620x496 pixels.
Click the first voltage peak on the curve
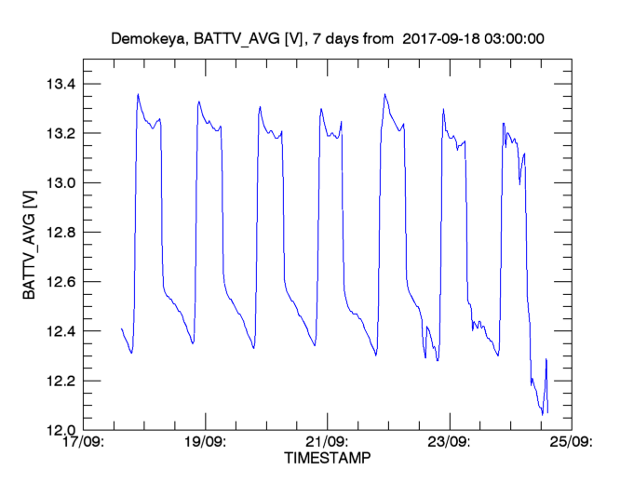click(138, 94)
